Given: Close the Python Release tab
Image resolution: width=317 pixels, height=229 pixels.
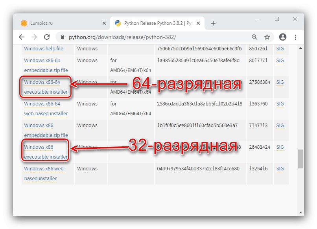Looking at the screenshot, I should (x=198, y=23).
